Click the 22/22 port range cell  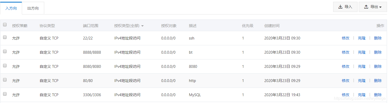click(x=88, y=38)
